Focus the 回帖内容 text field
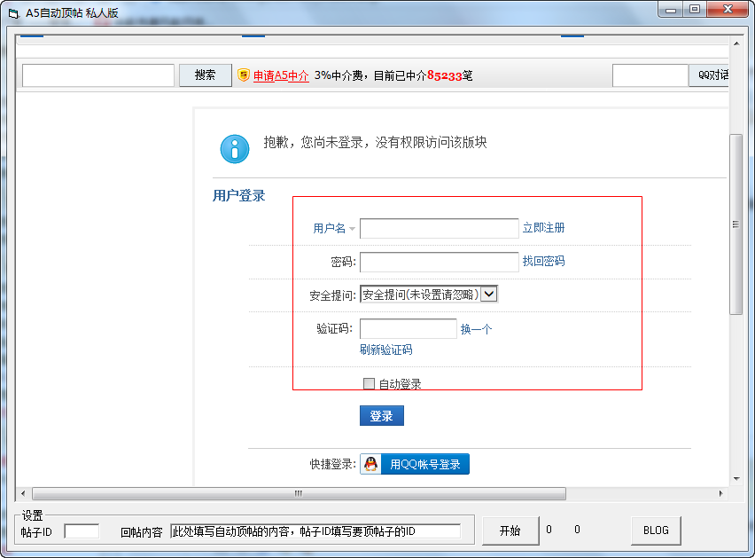The width and height of the screenshot is (755, 558). coord(315,531)
